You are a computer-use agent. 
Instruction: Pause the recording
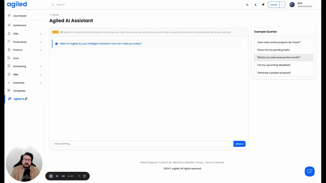coord(57,176)
